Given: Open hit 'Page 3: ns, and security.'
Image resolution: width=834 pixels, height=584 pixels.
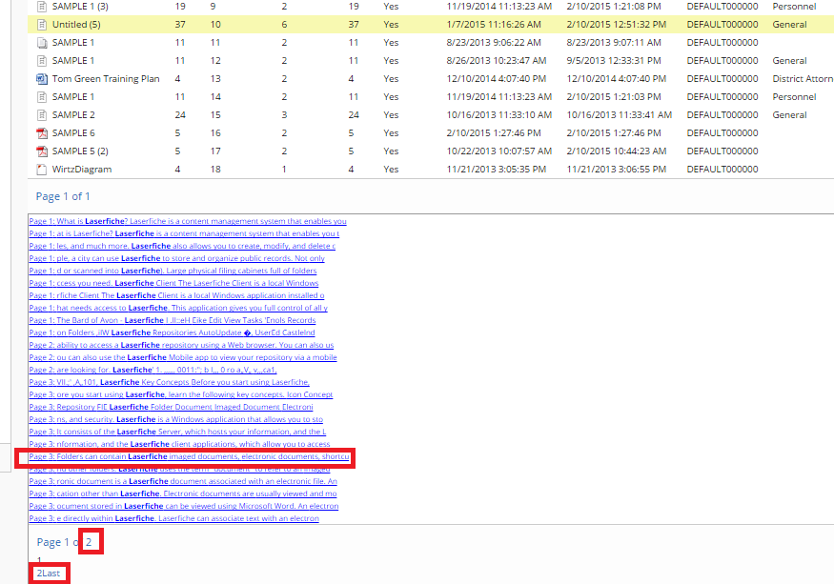Looking at the screenshot, I should pos(176,419).
